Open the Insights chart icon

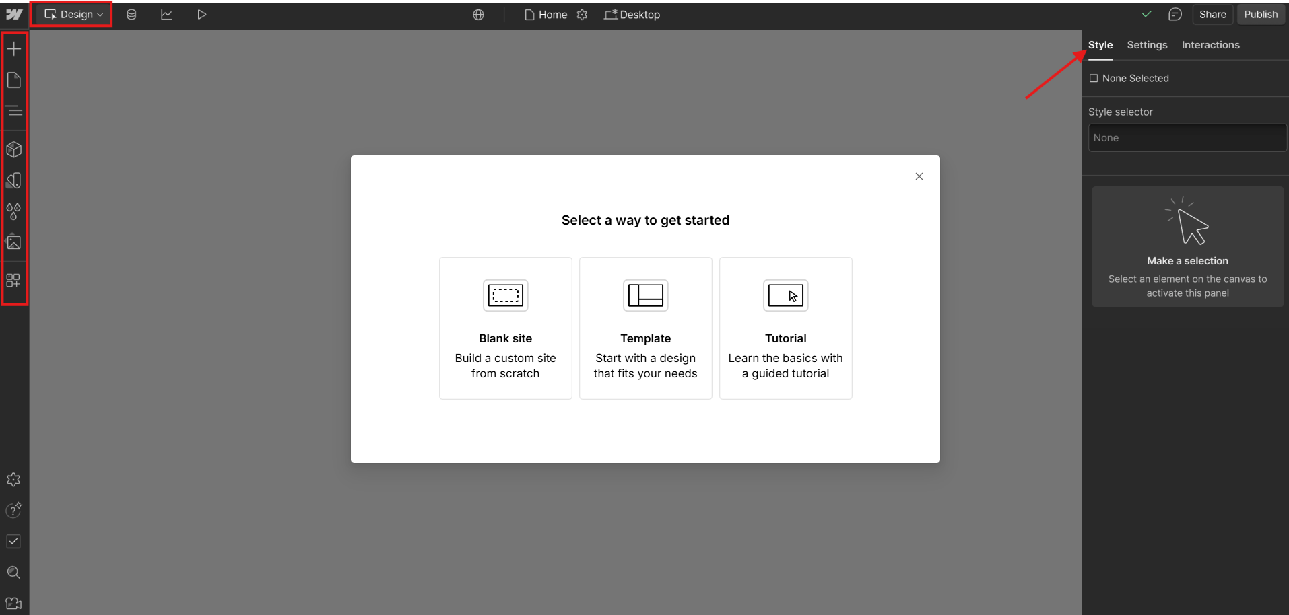[166, 14]
